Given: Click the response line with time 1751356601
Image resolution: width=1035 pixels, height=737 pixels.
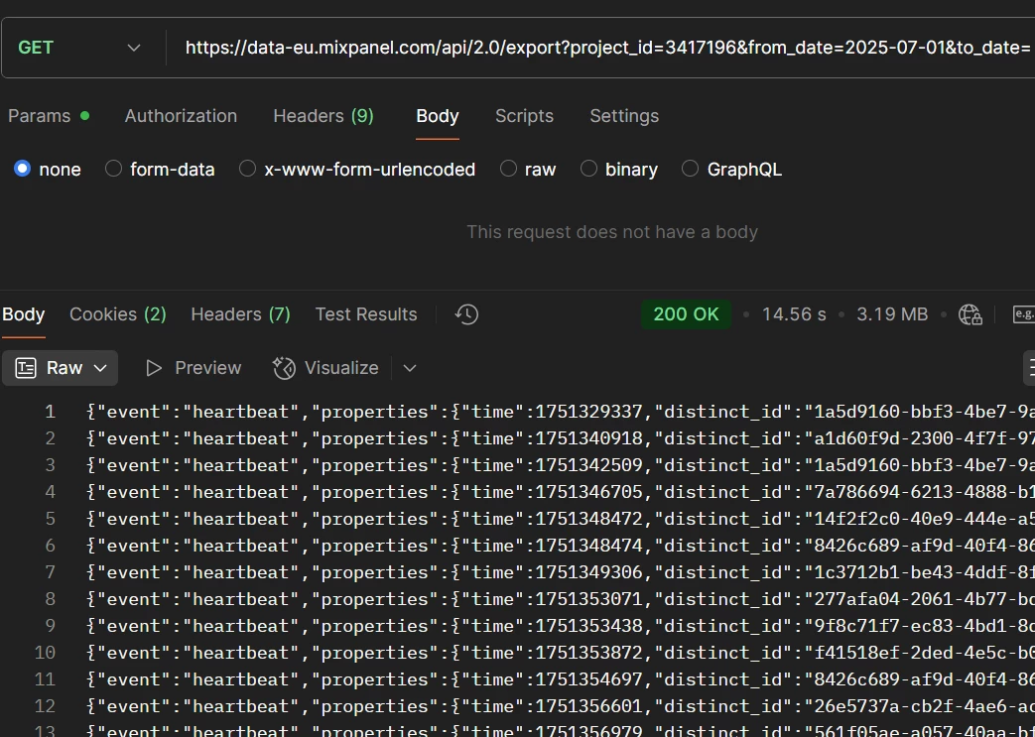Looking at the screenshot, I should 561,706.
